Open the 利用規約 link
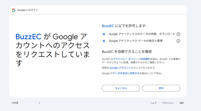201x111 pixels. click(x=145, y=59)
